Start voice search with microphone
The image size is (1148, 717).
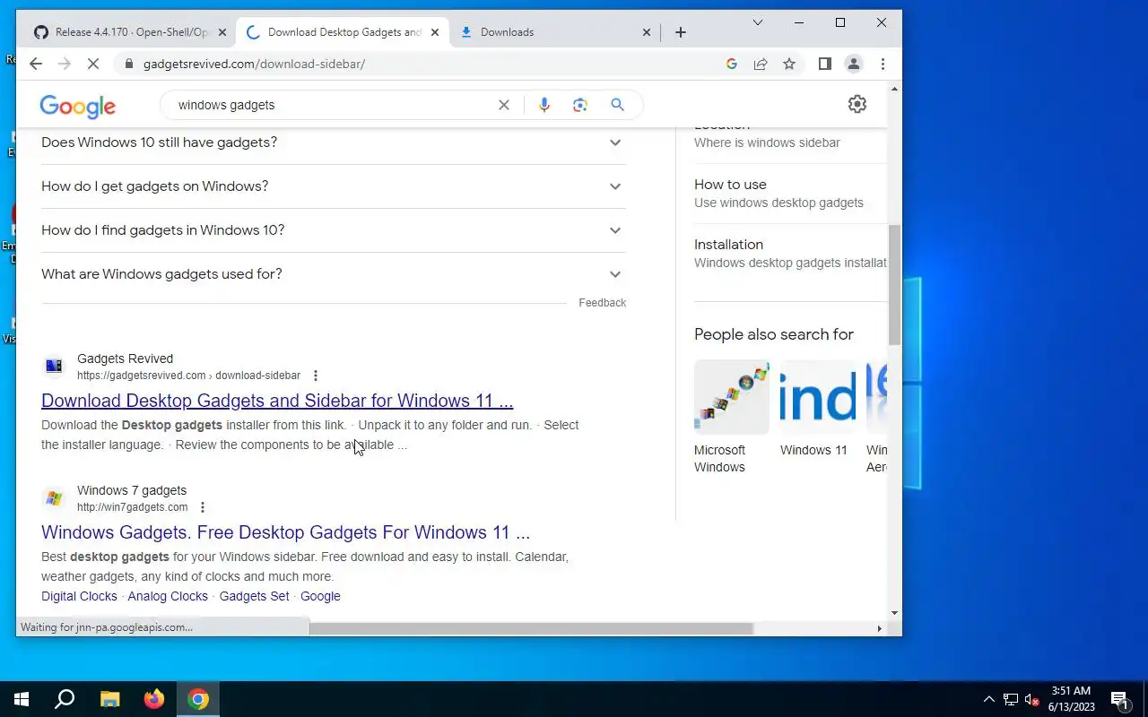coord(544,105)
